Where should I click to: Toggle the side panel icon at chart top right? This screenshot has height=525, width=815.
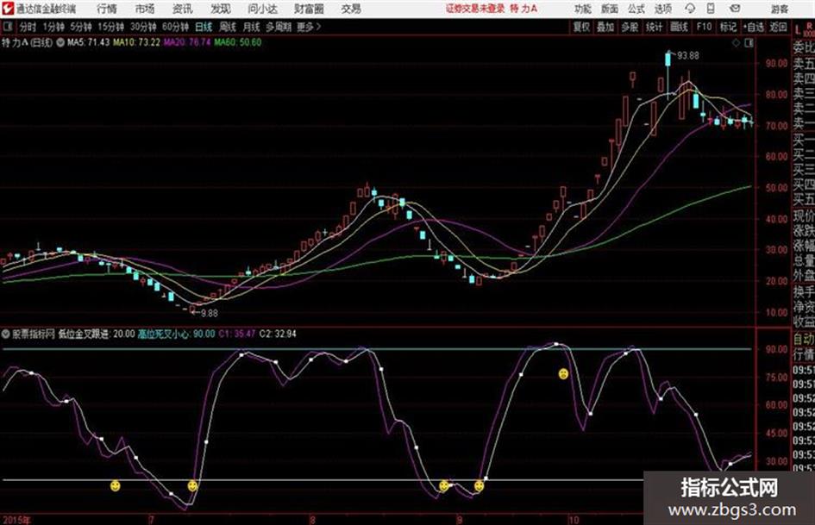749,43
